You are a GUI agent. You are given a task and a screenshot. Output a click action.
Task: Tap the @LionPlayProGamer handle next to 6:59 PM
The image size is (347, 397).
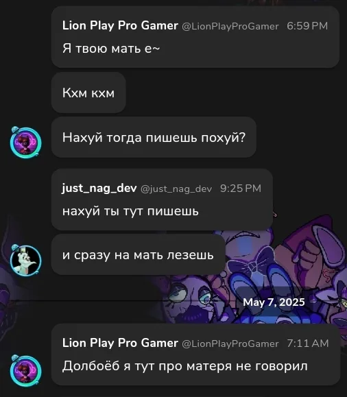pos(230,26)
